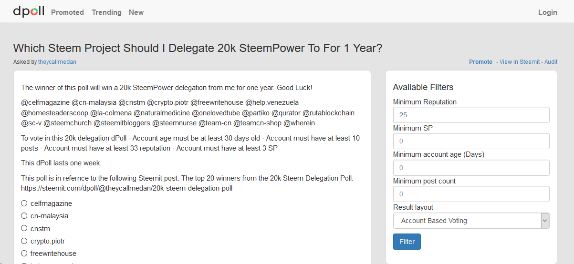Select the crypto.piotr radio option
The height and width of the screenshot is (264, 574).
tap(24, 241)
